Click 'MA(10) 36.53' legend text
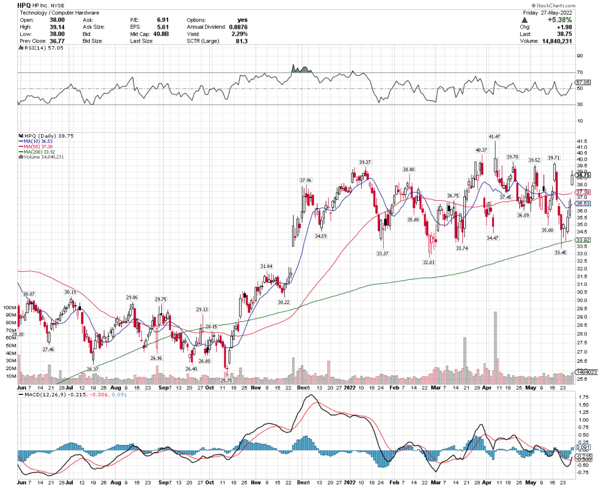Image resolution: width=601 pixels, height=486 pixels. (x=38, y=141)
